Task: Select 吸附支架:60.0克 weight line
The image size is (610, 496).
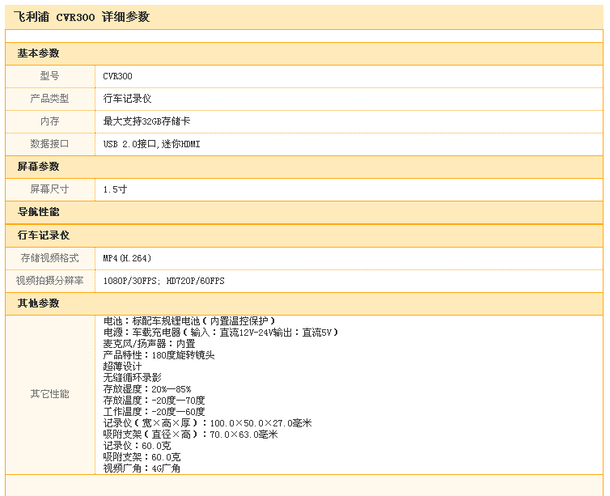Action: click(142, 456)
